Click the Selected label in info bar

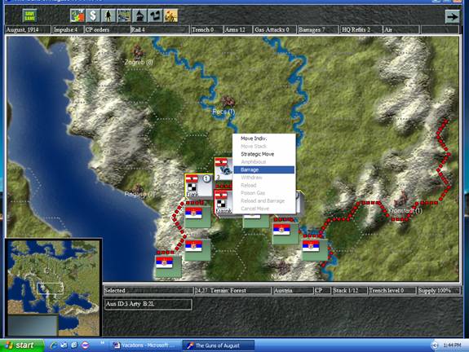148,291
